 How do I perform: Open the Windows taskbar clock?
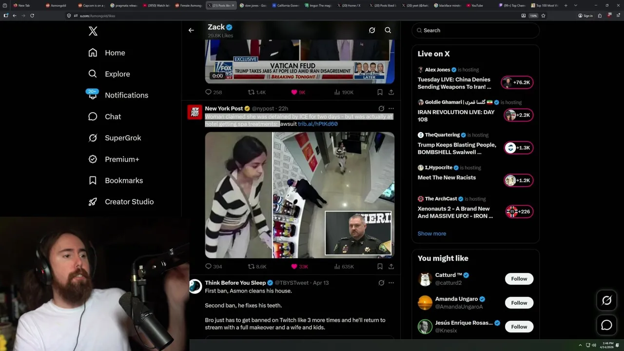pos(607,345)
